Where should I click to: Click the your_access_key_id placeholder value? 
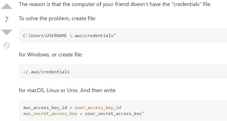[98, 108]
